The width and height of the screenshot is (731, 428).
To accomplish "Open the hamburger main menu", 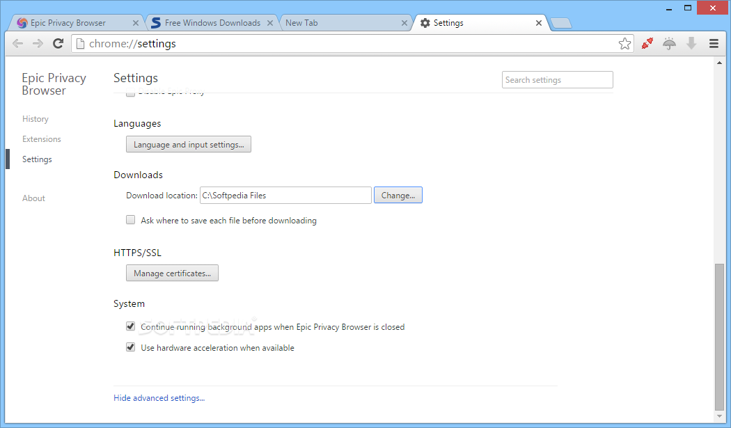I will pyautogui.click(x=714, y=43).
